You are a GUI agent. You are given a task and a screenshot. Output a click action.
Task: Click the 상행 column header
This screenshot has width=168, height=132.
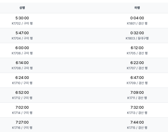pyautogui.click(x=22, y=8)
